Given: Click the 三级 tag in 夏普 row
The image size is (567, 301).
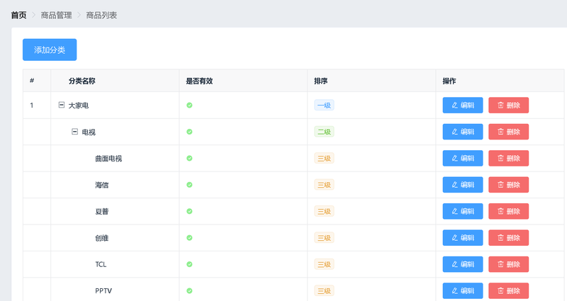Looking at the screenshot, I should [x=324, y=211].
